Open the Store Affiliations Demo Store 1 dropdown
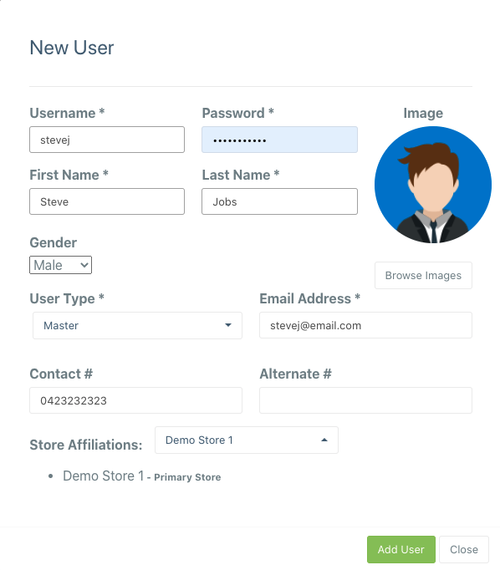The width and height of the screenshot is (500, 570). (247, 440)
